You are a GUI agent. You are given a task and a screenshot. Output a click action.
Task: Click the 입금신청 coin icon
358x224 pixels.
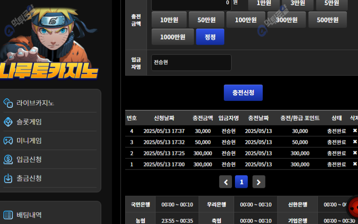point(8,159)
